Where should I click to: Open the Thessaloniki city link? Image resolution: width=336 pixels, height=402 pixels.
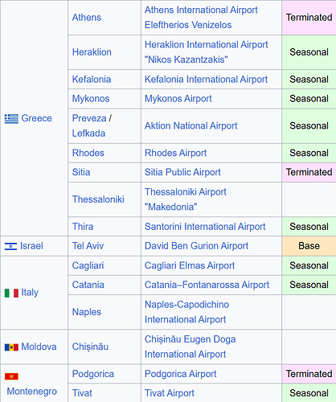coord(98,199)
